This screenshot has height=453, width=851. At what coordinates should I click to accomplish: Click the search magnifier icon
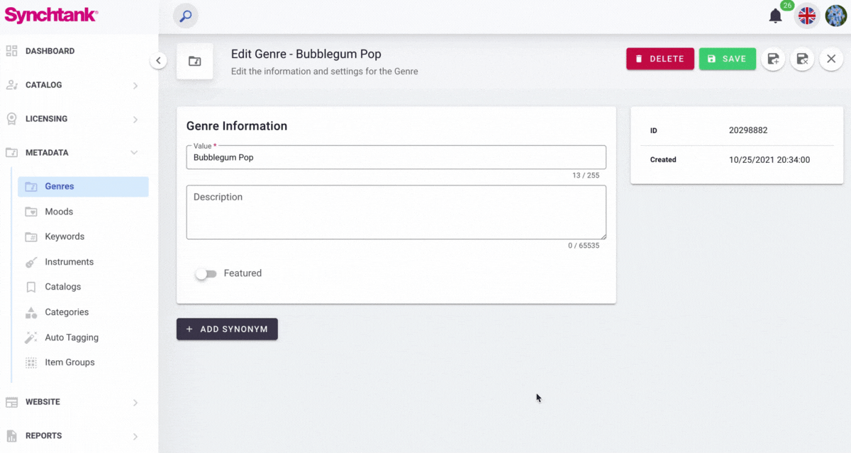coord(186,16)
